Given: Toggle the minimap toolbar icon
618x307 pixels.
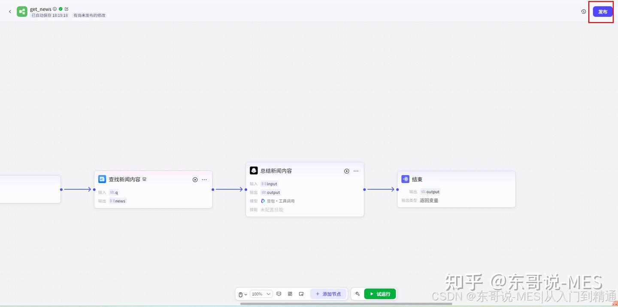Looking at the screenshot, I should [x=301, y=294].
